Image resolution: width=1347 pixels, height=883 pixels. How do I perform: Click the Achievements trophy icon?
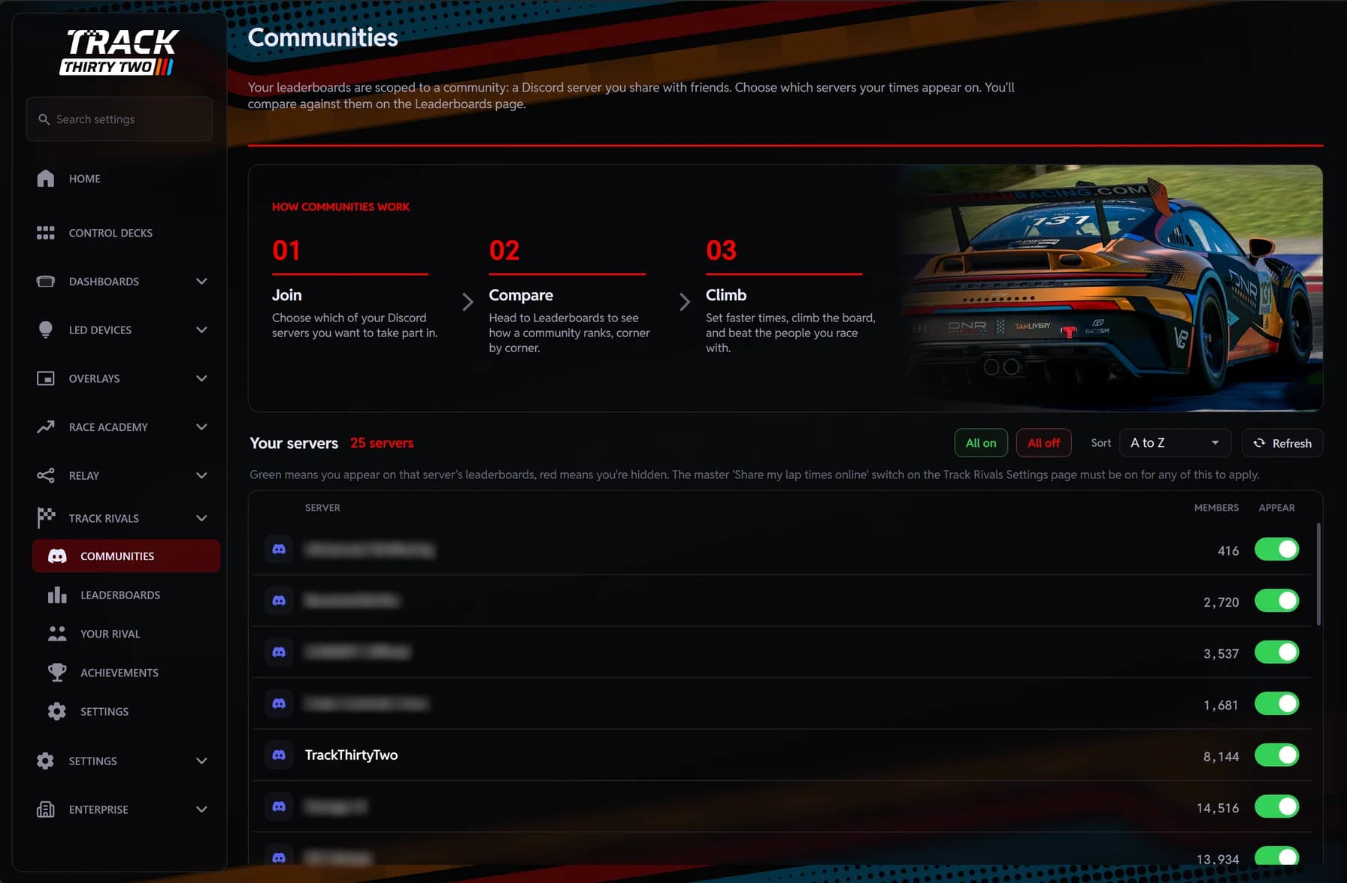click(57, 673)
